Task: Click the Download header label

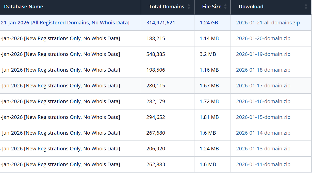Action: click(251, 7)
